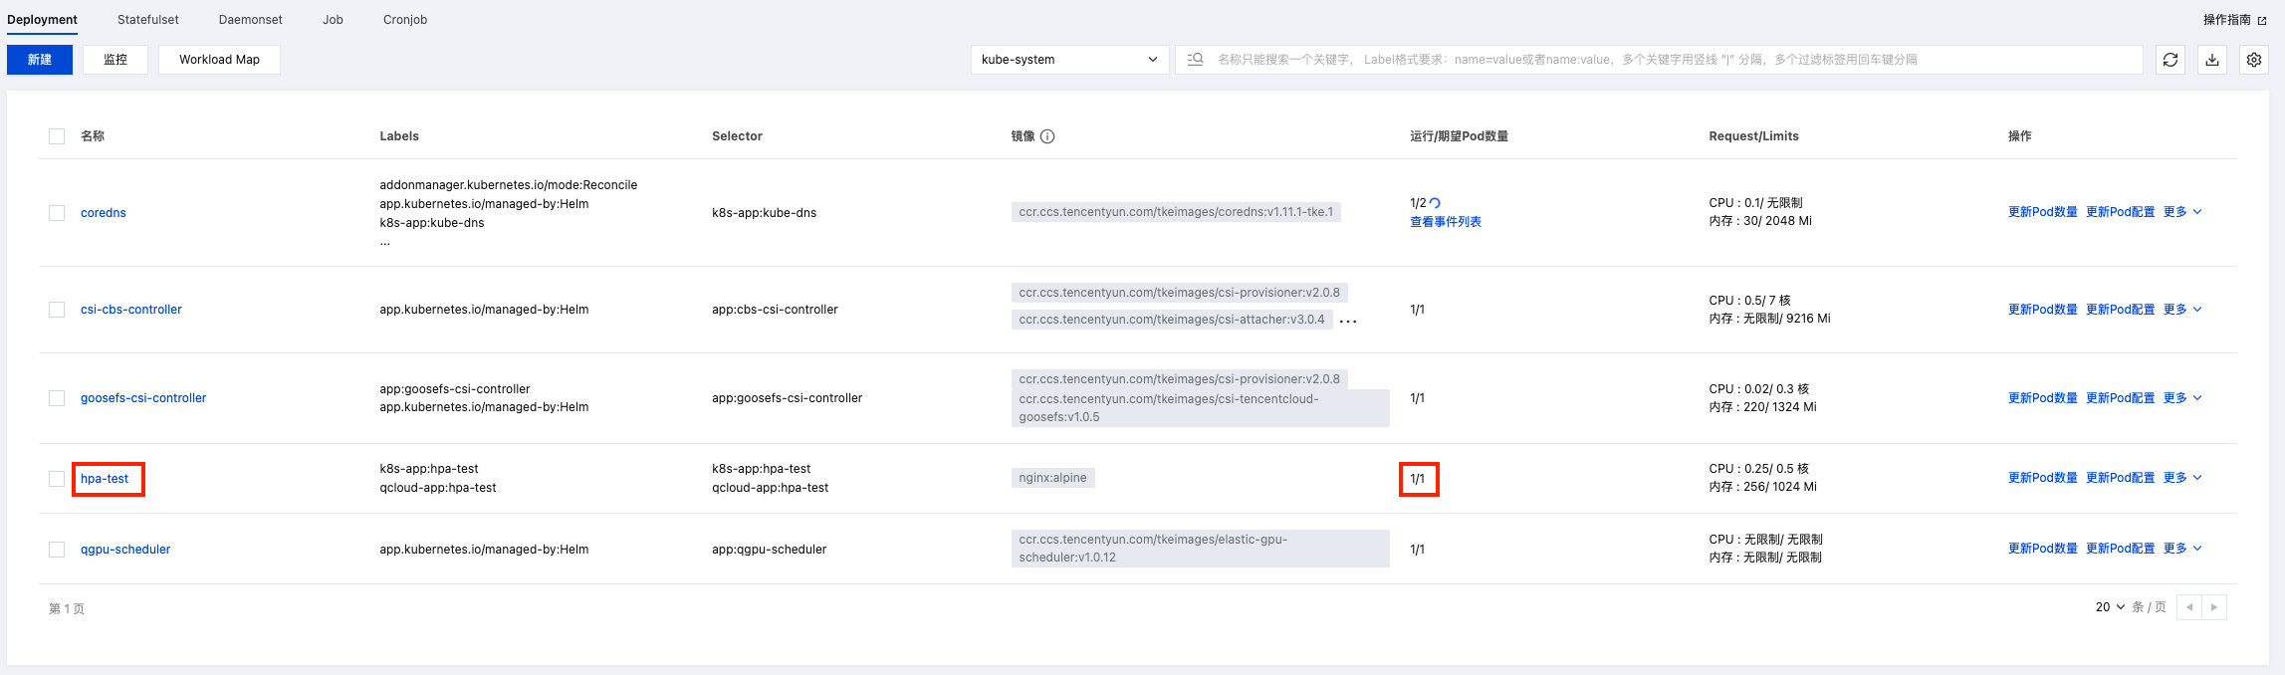Viewport: 2285px width, 675px height.
Task: Tick the hpa-test row checkbox
Action: [x=57, y=479]
